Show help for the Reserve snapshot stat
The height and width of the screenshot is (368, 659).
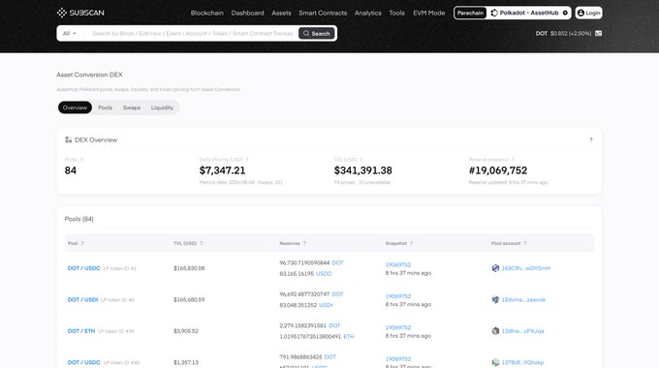pyautogui.click(x=513, y=159)
